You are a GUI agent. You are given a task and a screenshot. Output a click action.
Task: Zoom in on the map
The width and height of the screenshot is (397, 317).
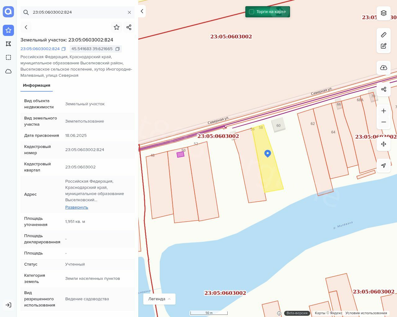click(384, 111)
